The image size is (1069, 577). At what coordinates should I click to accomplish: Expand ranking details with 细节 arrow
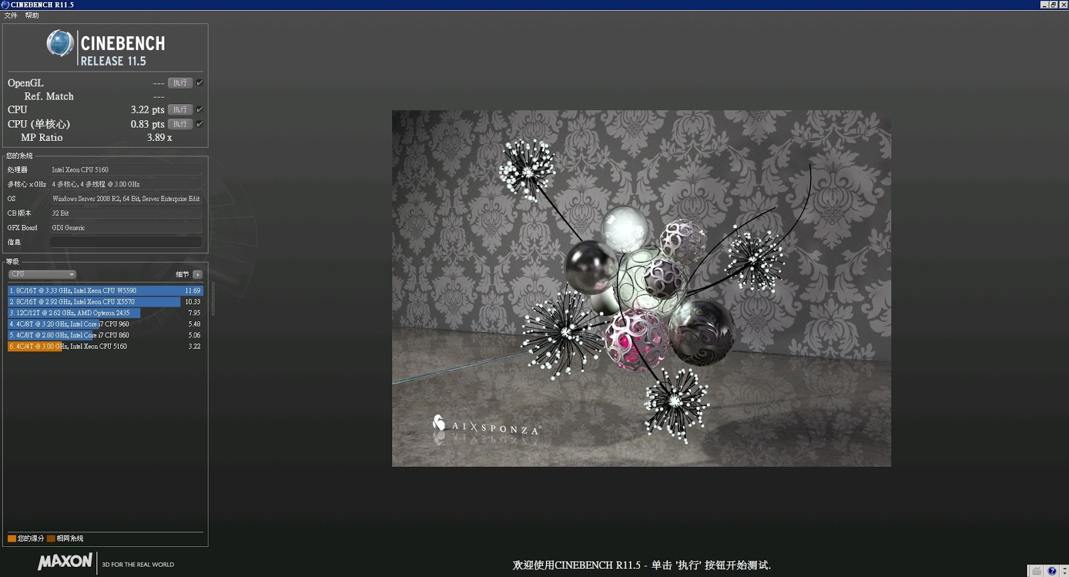pyautogui.click(x=198, y=274)
